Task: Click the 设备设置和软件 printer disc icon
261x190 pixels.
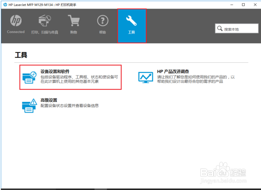Action: (x=29, y=77)
